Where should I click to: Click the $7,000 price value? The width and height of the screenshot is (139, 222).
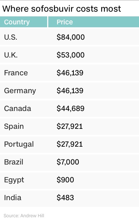[x=68, y=162]
